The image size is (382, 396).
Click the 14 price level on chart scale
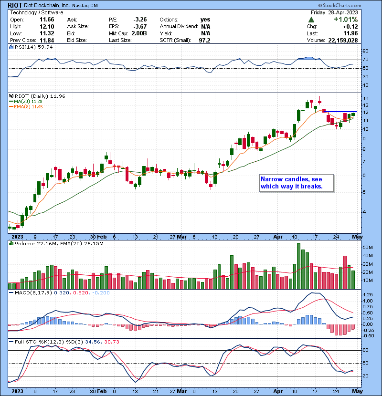pyautogui.click(x=366, y=98)
